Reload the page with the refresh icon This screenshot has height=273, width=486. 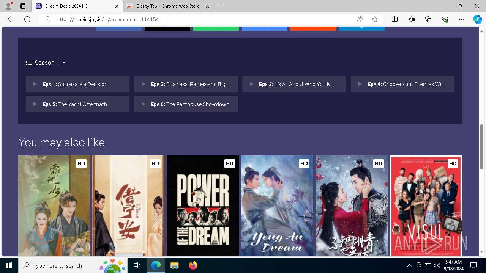[27, 19]
